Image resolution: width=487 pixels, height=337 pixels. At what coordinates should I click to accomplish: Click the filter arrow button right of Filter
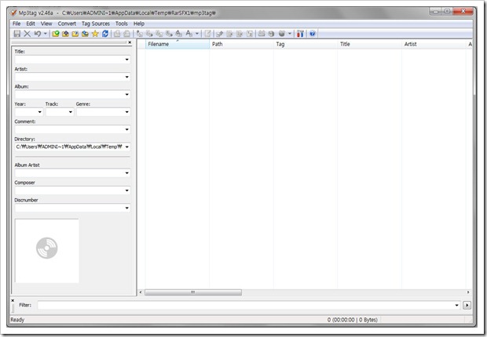pyautogui.click(x=467, y=305)
